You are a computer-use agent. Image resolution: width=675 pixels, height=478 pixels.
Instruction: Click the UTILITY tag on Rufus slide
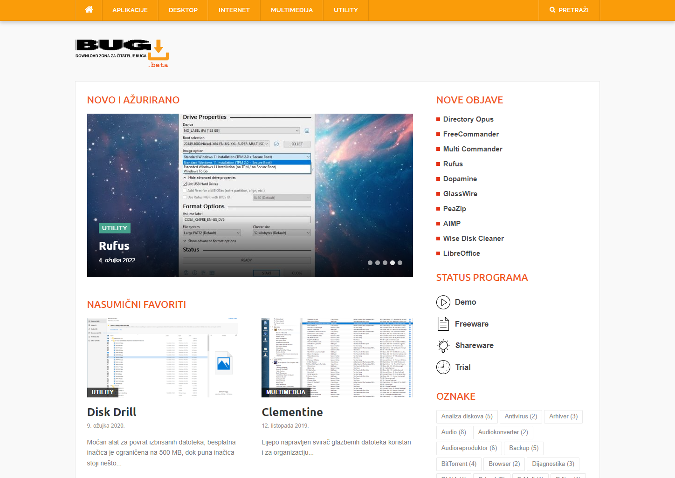pos(115,228)
